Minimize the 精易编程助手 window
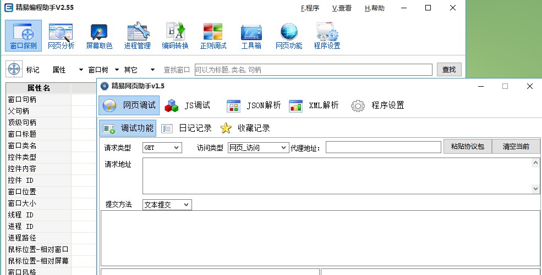Screen dimensions: 542x275 point(404,8)
